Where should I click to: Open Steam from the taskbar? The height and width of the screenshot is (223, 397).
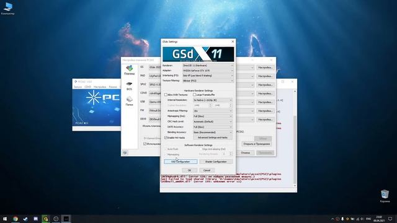[x=25, y=219]
